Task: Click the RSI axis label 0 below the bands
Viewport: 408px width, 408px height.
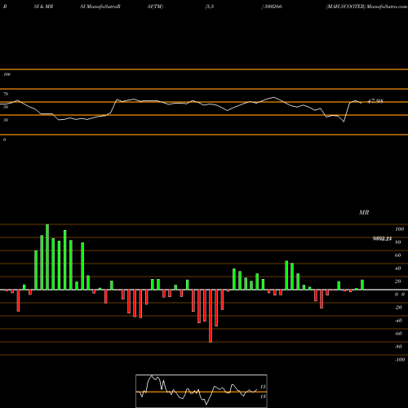Action: click(4, 140)
